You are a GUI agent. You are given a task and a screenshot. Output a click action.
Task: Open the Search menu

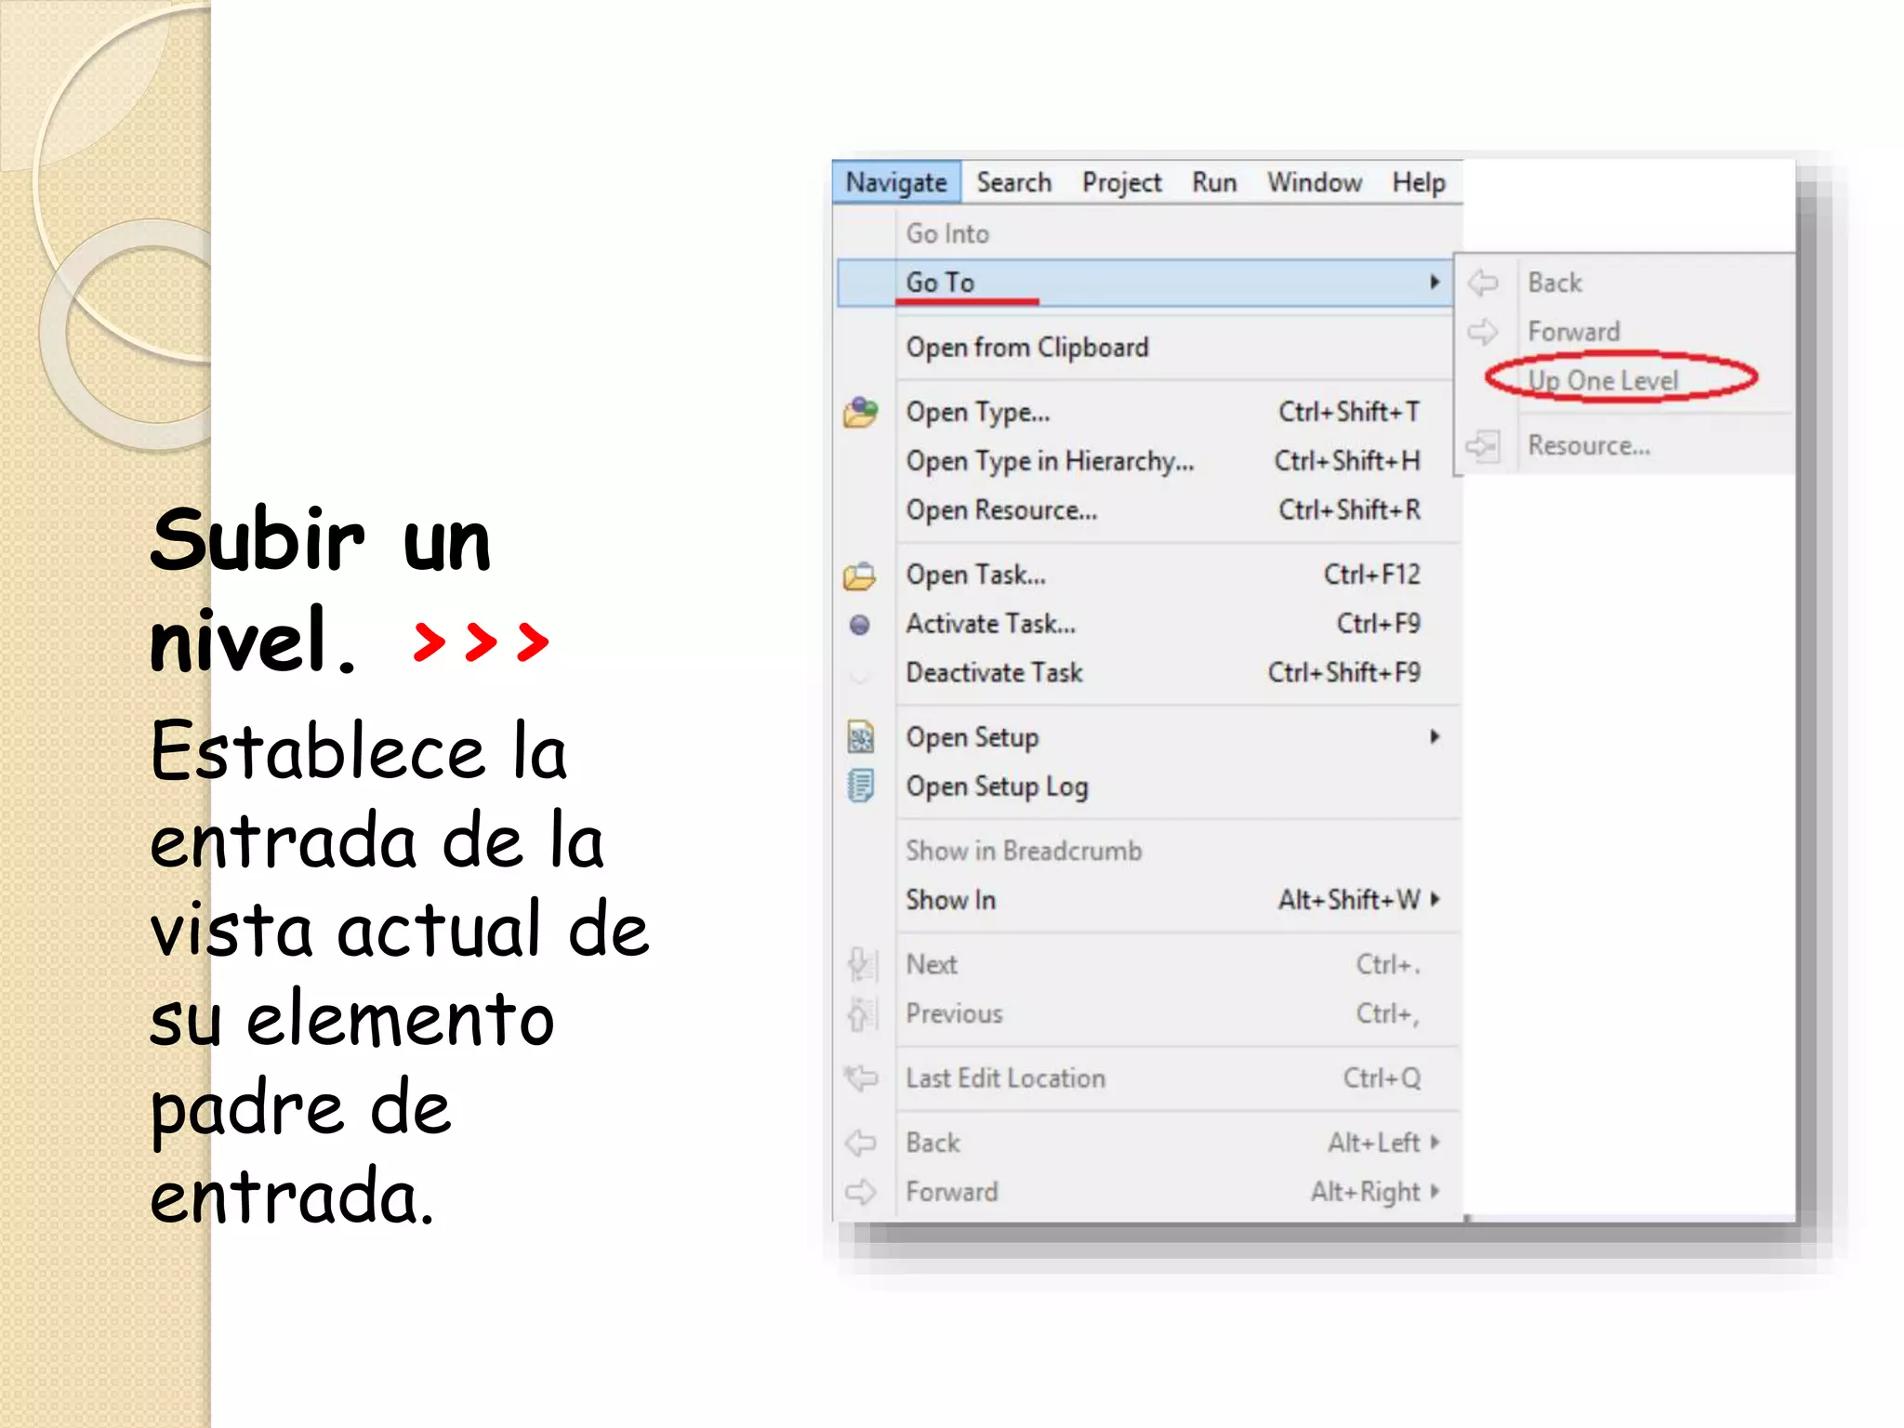[x=1013, y=182]
